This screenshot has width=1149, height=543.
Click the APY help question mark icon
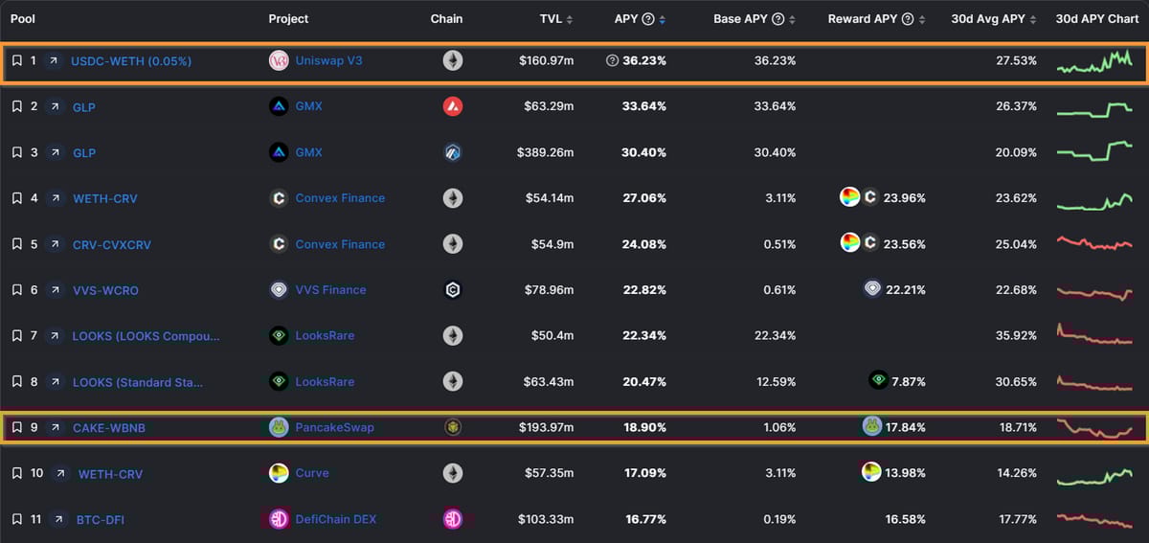pos(648,19)
